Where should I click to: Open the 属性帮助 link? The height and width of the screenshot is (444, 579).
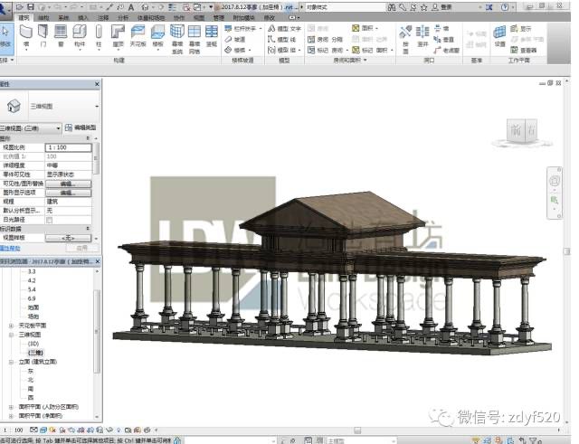[x=10, y=248]
